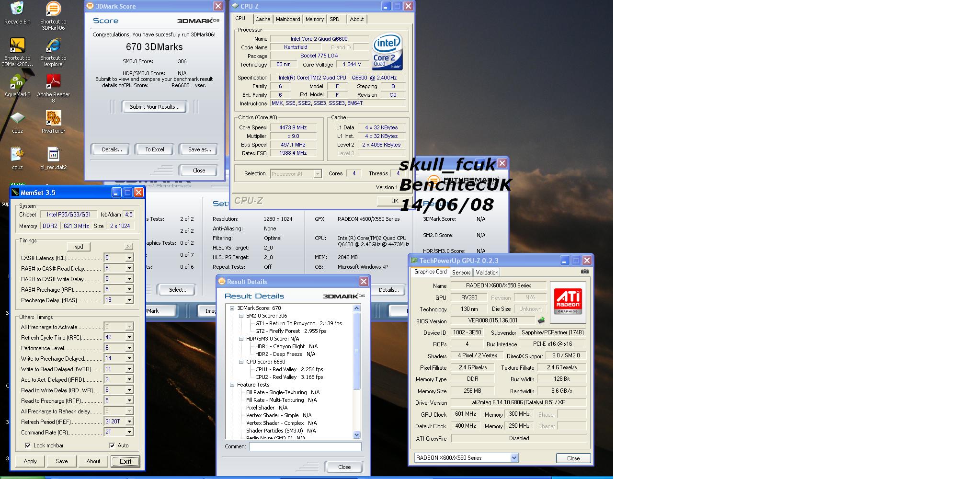Switch to the SPD tab in CPU-Z
Screen dimensions: 958x479
[335, 19]
